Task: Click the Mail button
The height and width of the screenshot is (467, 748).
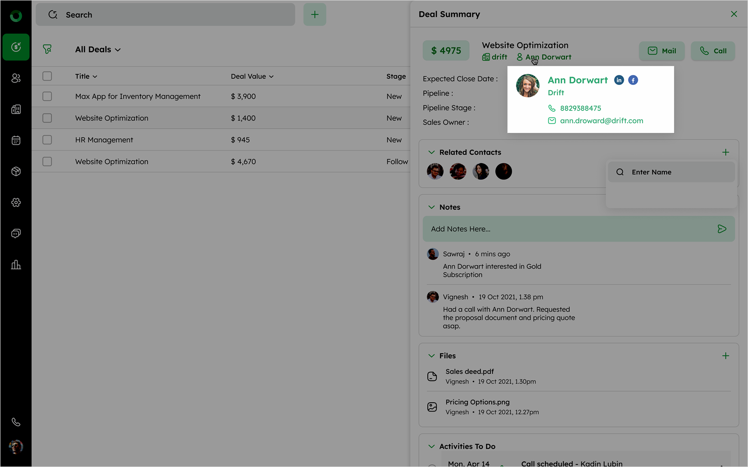Action: click(662, 51)
